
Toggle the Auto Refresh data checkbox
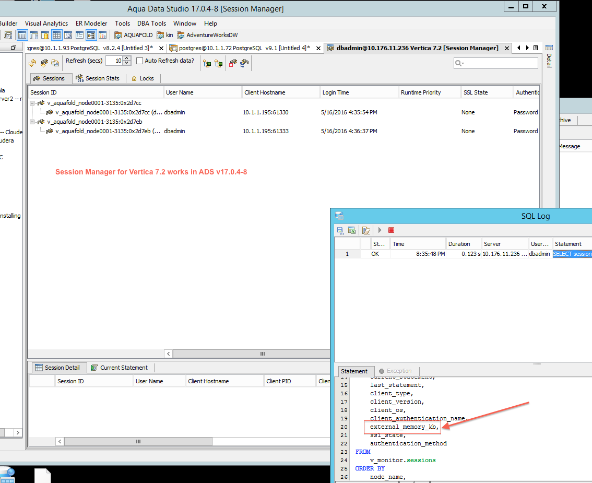[139, 61]
